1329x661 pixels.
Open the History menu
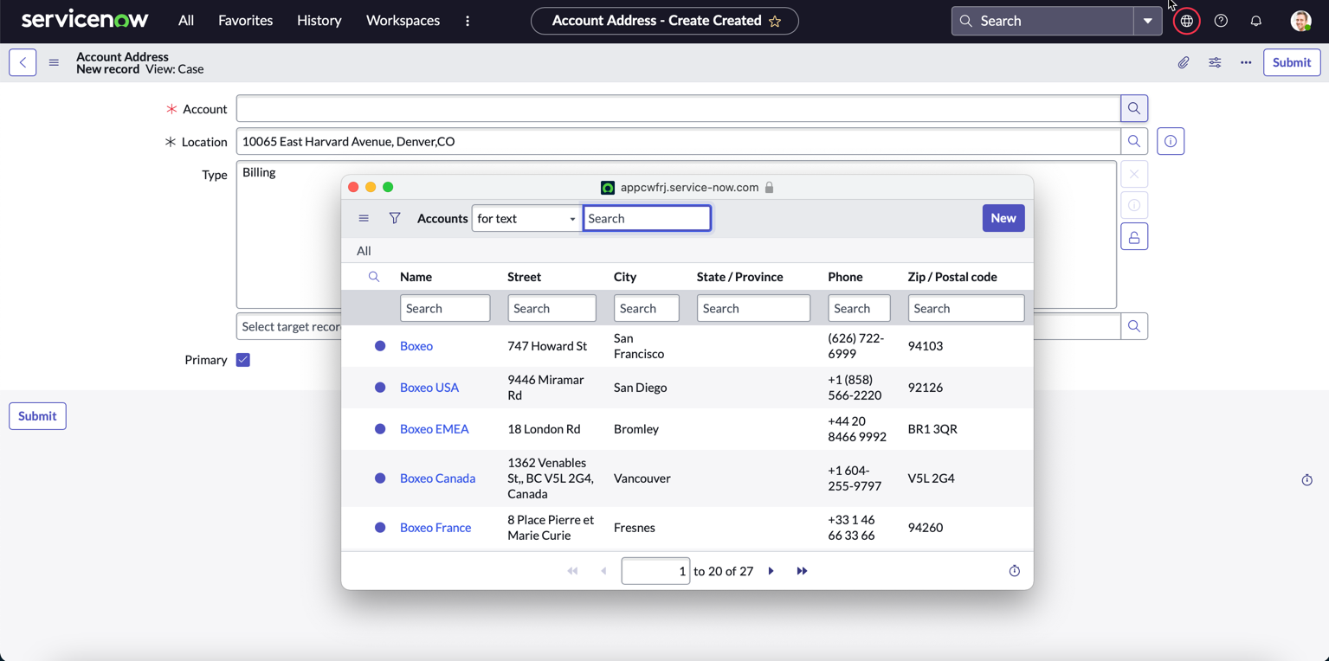[319, 21]
